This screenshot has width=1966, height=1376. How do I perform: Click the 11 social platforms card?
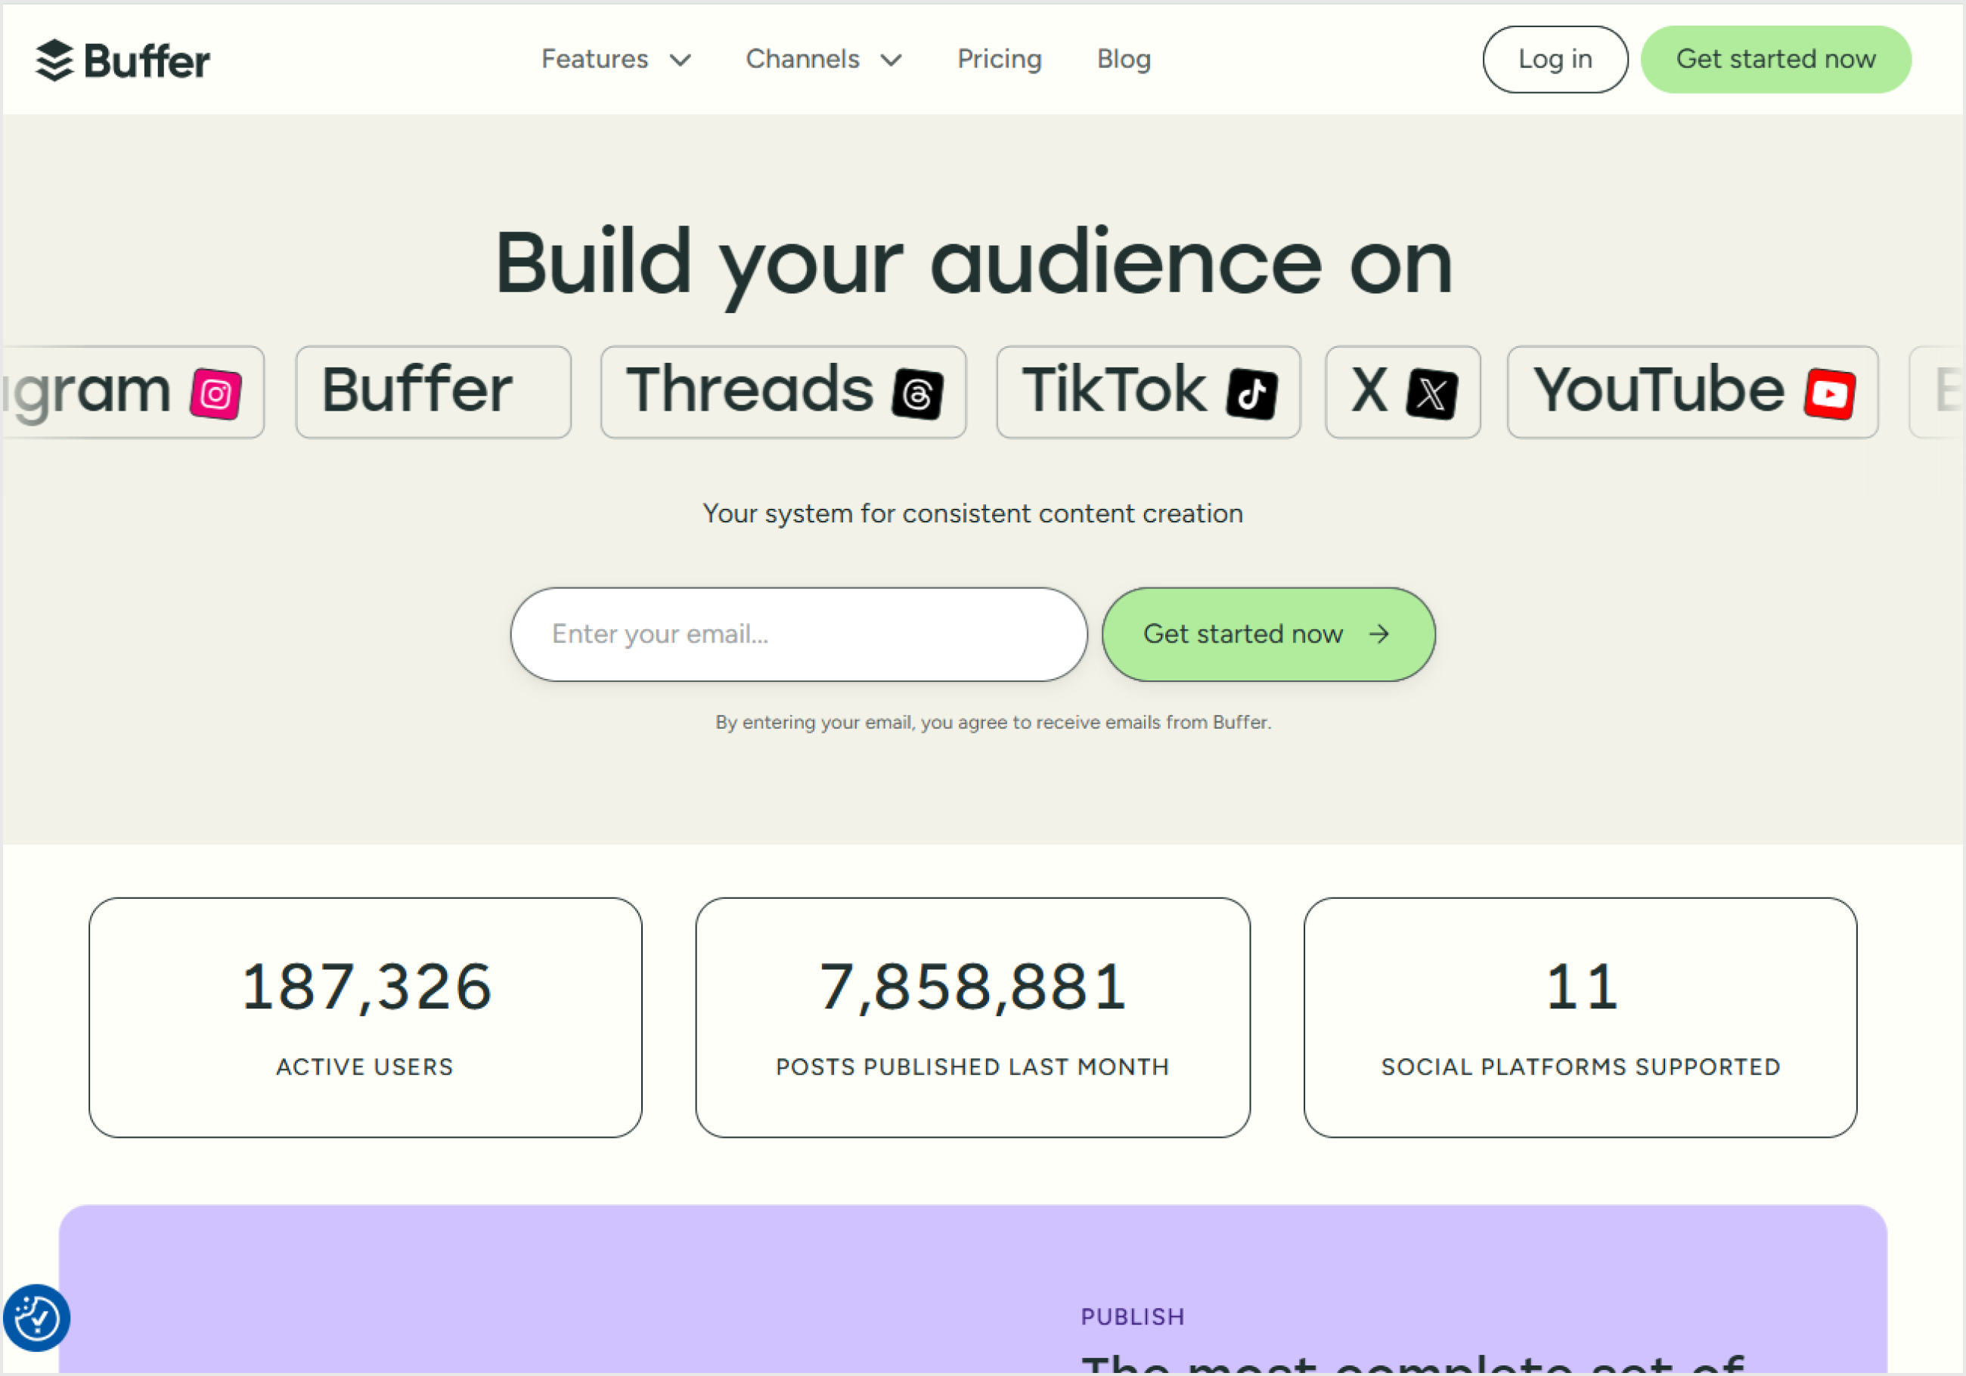coord(1580,1017)
